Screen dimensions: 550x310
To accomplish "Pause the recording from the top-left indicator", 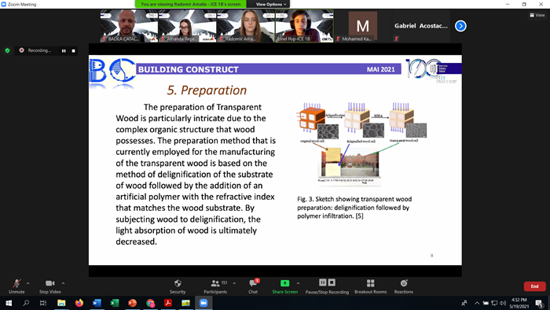I will (x=64, y=50).
